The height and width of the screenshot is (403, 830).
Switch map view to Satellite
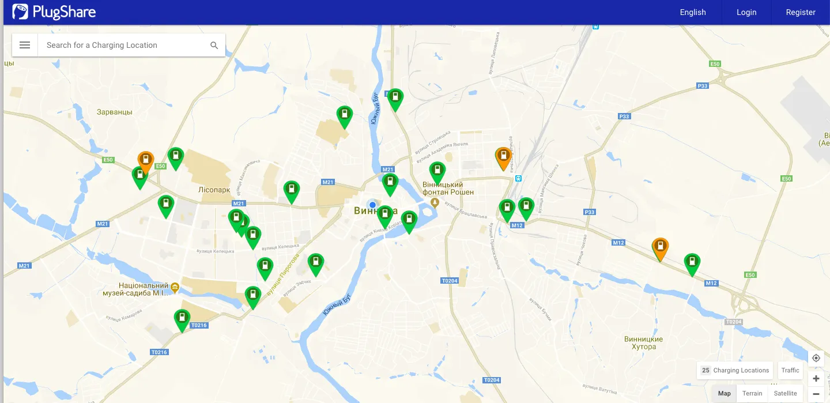coord(785,393)
